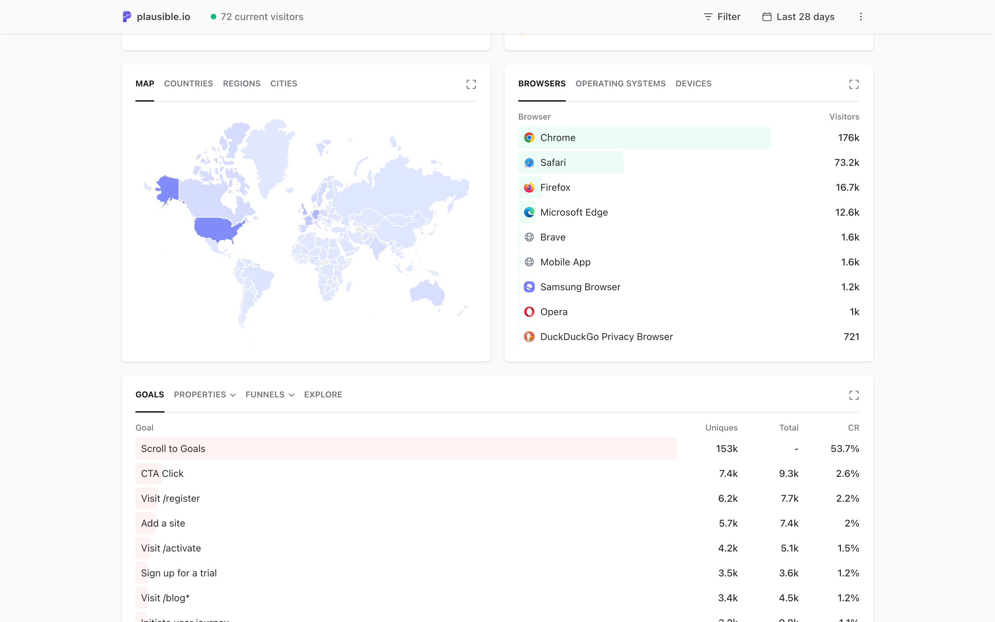This screenshot has width=995, height=622.
Task: Open the Explore tab
Action: pyautogui.click(x=323, y=395)
